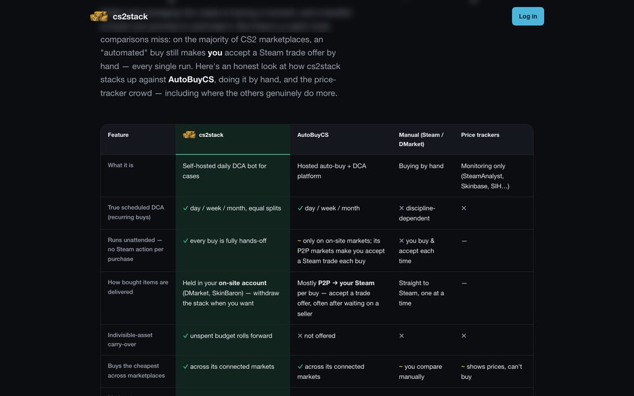
Task: Click the 'not offered' AutoBuyCS cell
Action: 316,336
